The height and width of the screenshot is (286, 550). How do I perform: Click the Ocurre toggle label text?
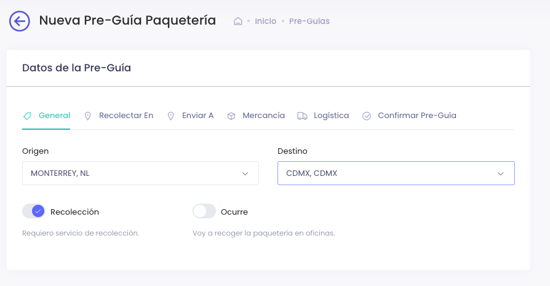[x=234, y=212]
